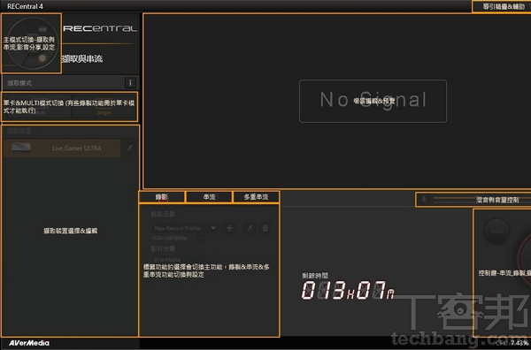Click the AVerMedia video category field
Screen dimensions: 531x350
point(185,259)
